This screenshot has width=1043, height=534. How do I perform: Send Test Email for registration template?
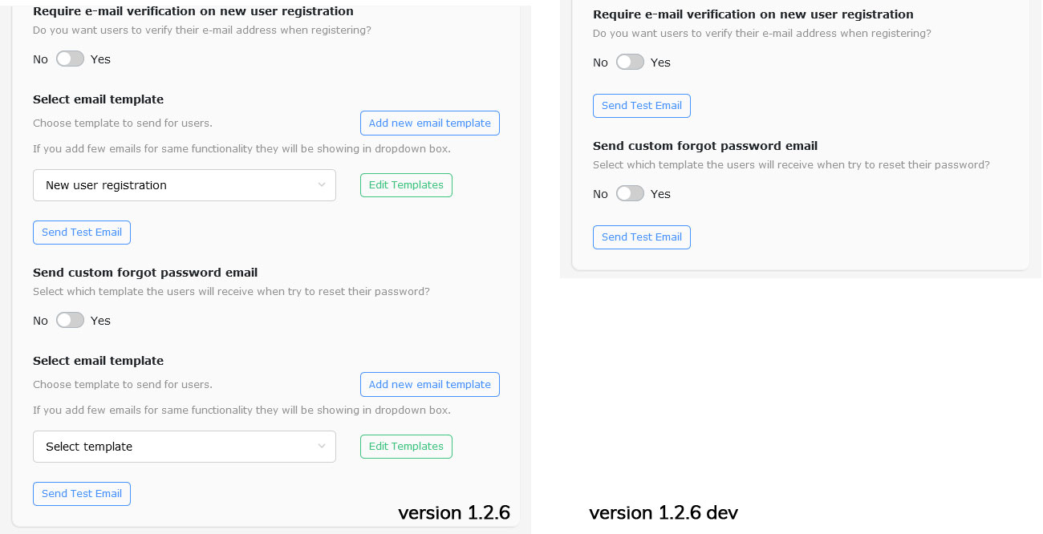point(81,233)
